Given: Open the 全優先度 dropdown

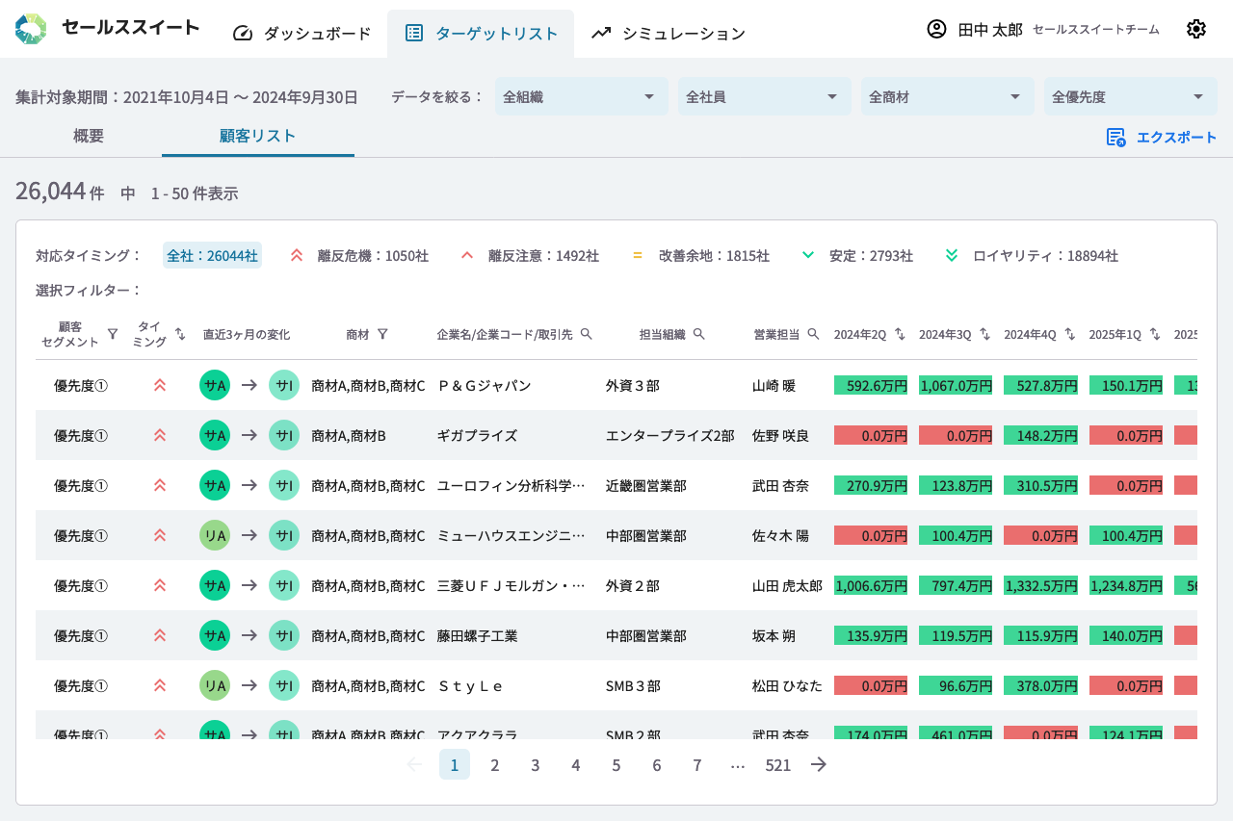Looking at the screenshot, I should (1131, 96).
